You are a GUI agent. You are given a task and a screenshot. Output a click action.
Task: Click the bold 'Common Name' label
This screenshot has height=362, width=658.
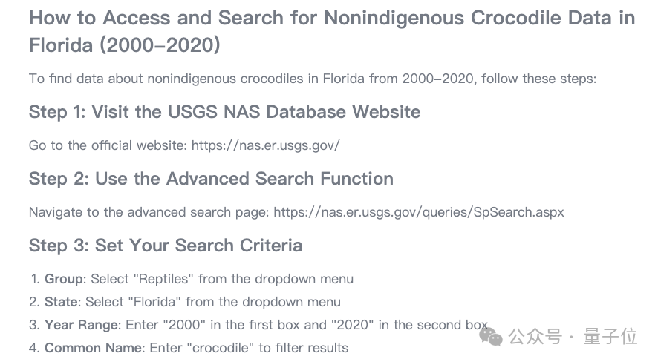coord(94,348)
